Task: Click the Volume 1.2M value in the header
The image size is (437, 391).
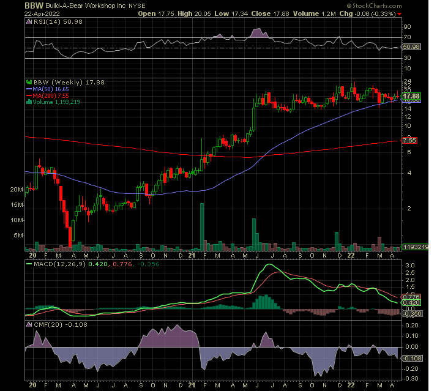Action: tap(315, 13)
